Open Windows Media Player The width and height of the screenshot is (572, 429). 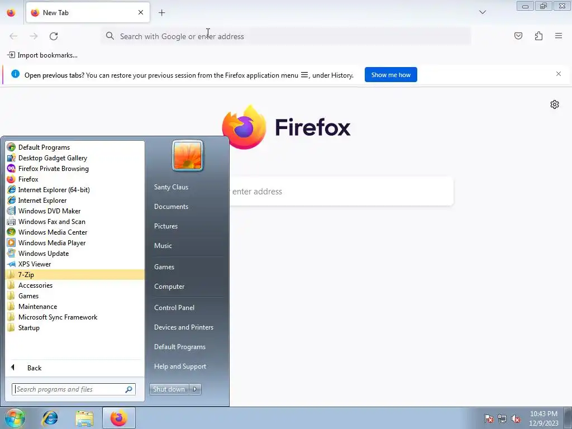tap(75, 242)
